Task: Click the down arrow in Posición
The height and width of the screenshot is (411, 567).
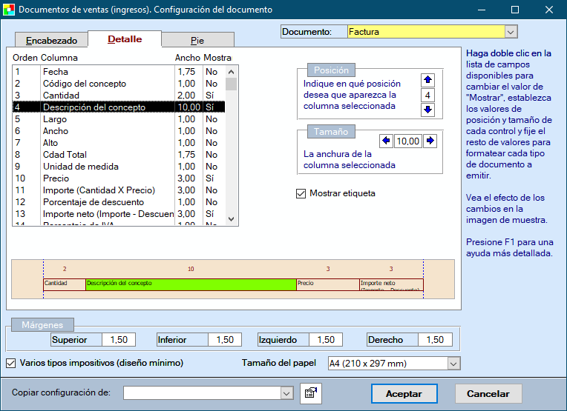Action: coord(427,110)
